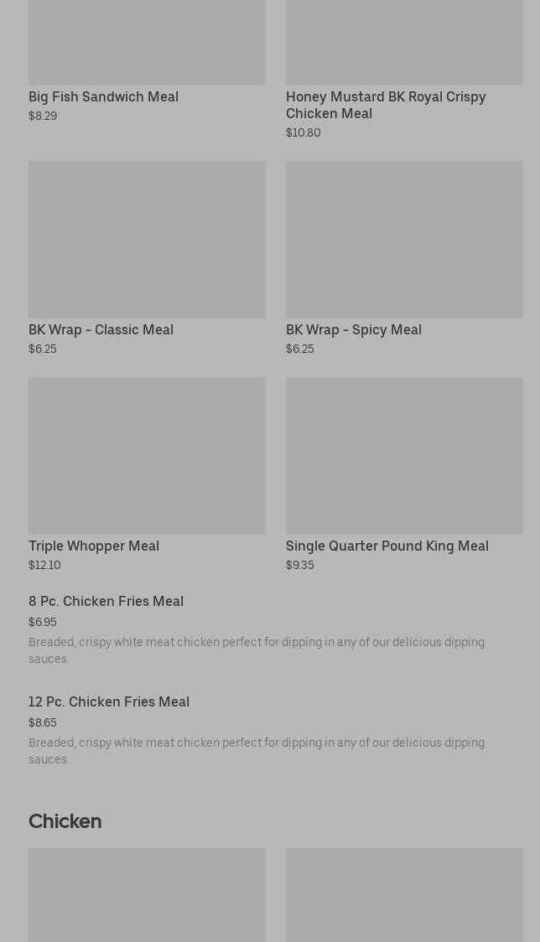Tap the BK Wrap - Spicy Meal photo
Image resolution: width=540 pixels, height=942 pixels.
coord(404,240)
